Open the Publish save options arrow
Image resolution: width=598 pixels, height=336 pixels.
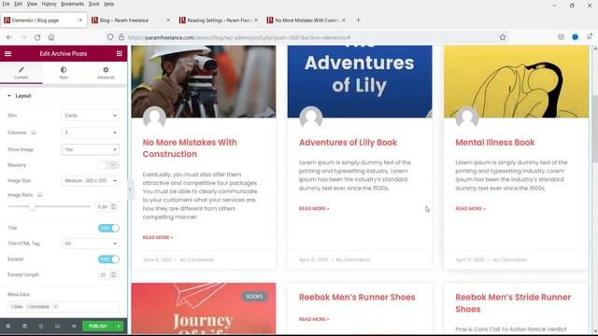tap(119, 326)
